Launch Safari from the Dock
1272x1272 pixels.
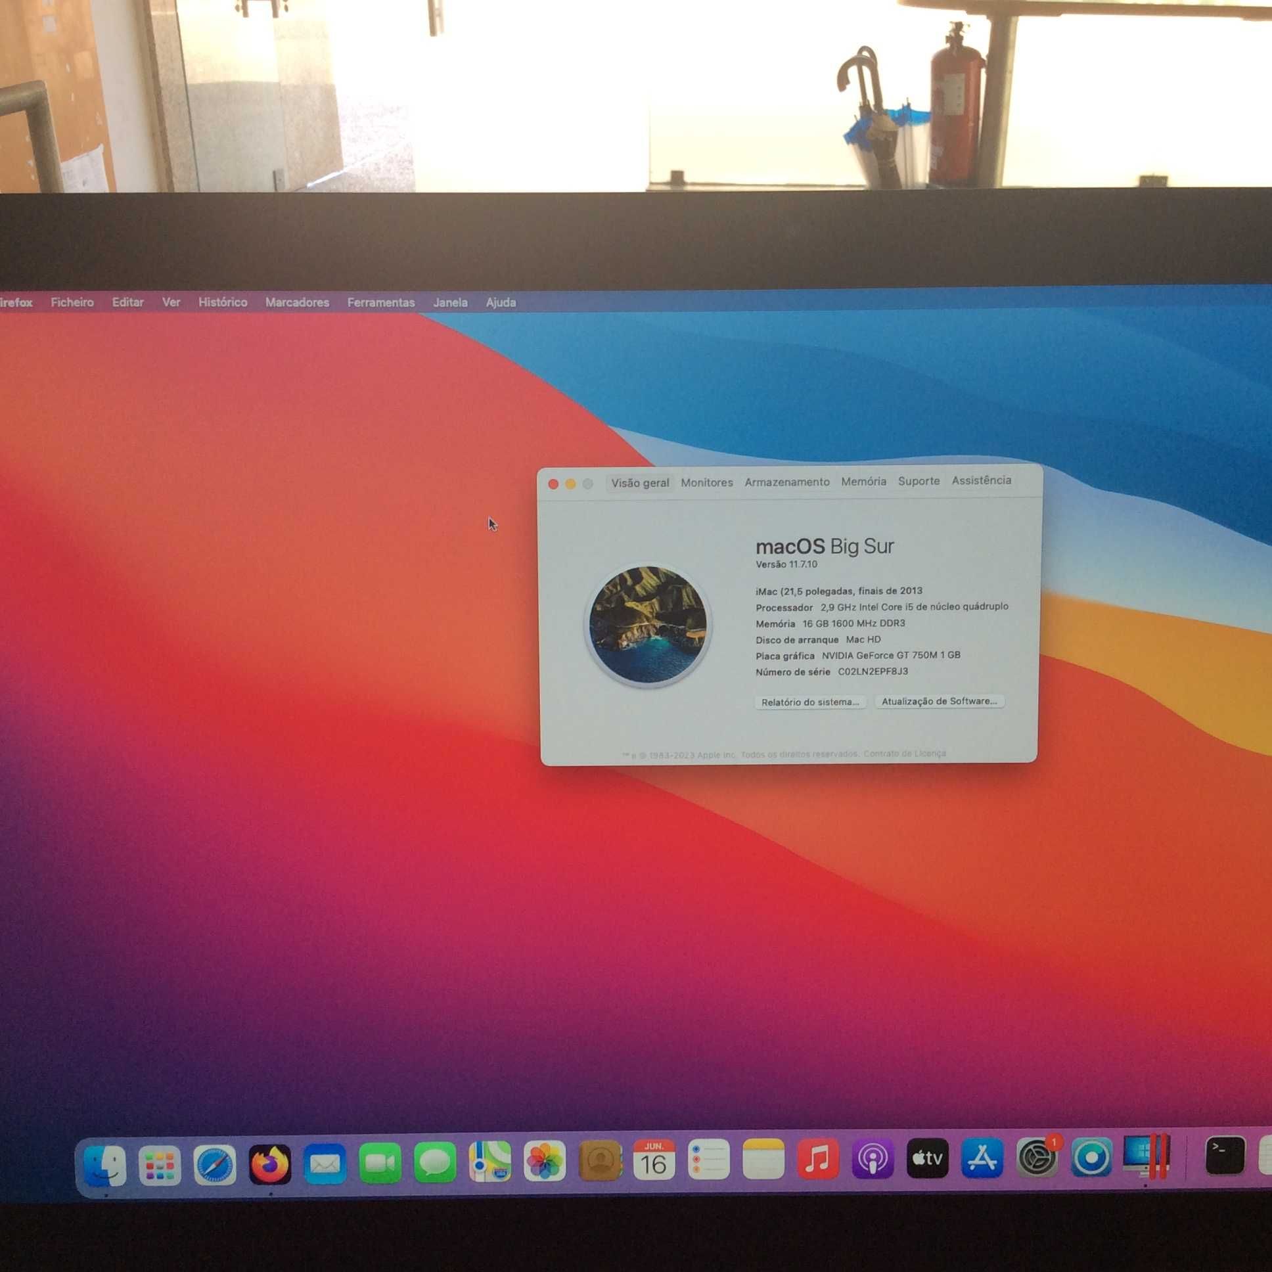point(215,1166)
